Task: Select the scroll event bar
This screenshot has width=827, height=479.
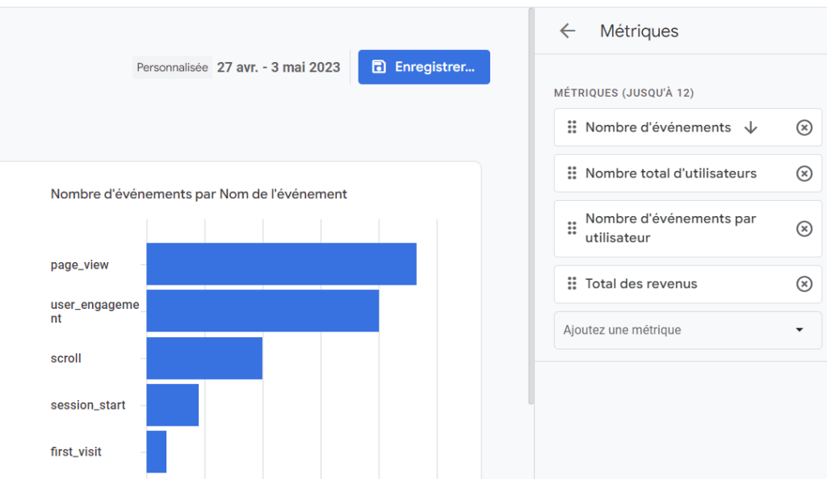Action: click(204, 358)
